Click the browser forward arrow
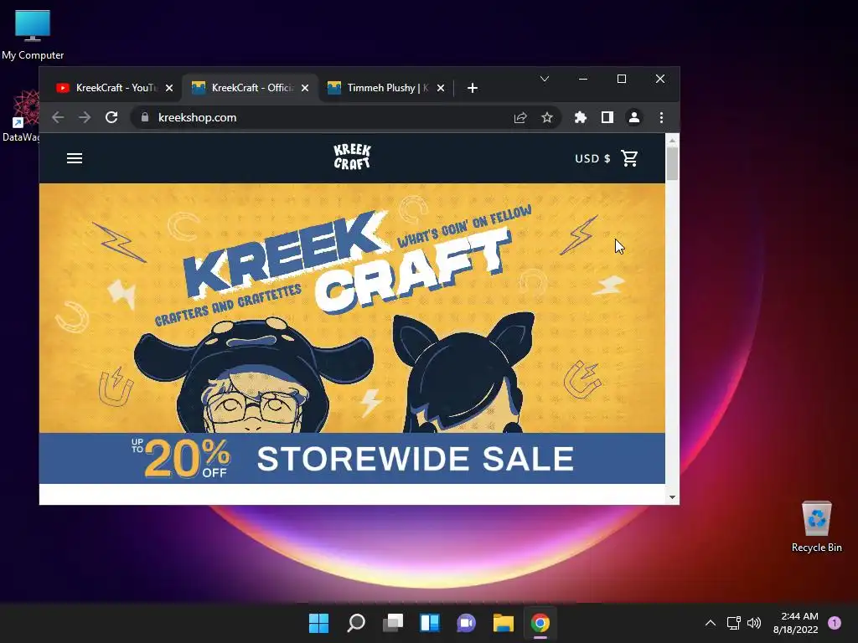 coord(85,117)
